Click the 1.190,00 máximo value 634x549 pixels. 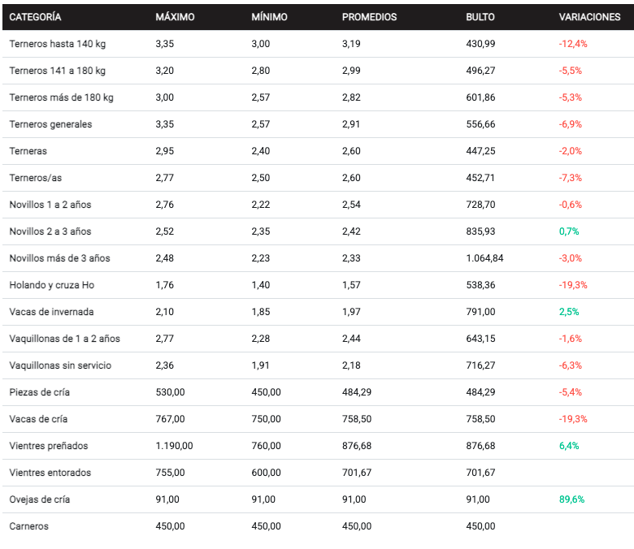tap(174, 446)
